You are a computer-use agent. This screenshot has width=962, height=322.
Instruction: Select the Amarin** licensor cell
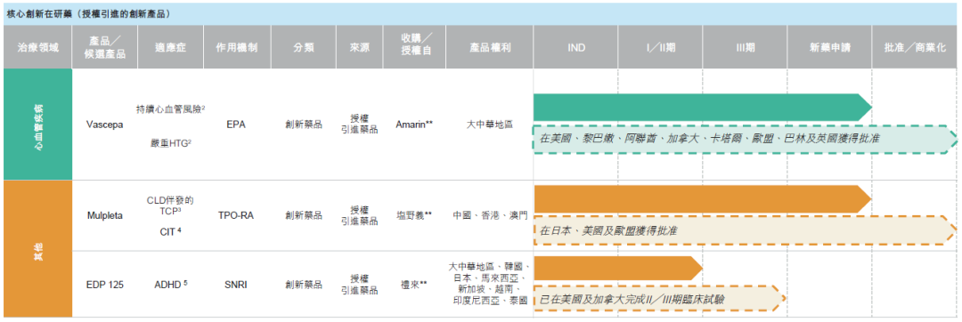(414, 125)
